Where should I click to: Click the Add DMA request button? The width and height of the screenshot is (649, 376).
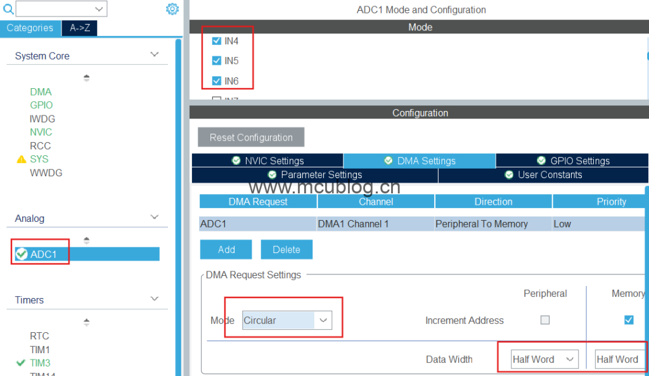(x=226, y=250)
